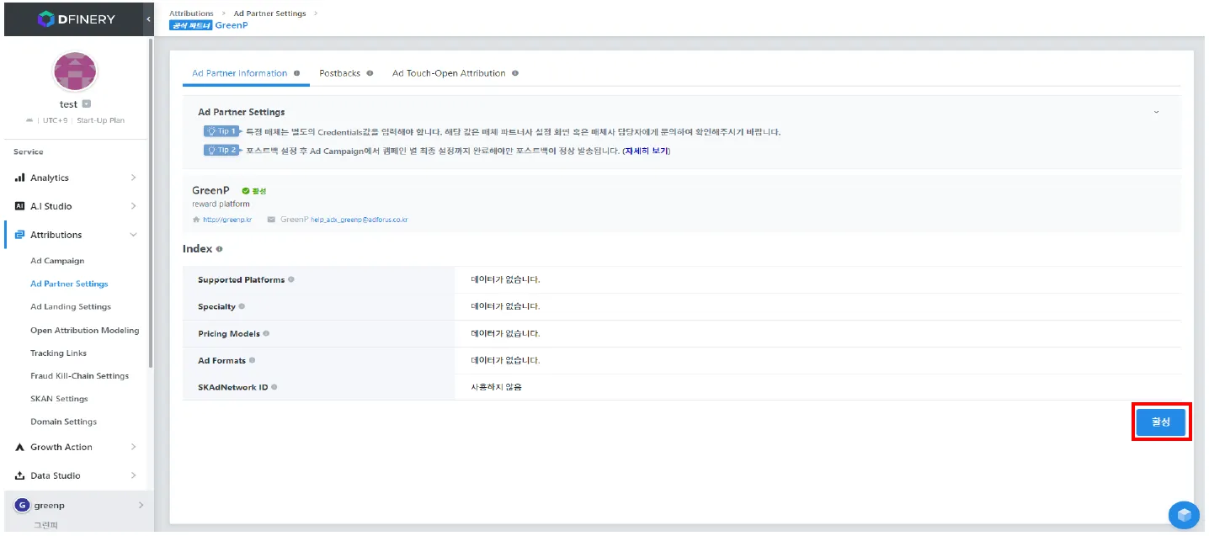Click GreenP title in the breadcrumb
The width and height of the screenshot is (1209, 536).
pyautogui.click(x=231, y=25)
